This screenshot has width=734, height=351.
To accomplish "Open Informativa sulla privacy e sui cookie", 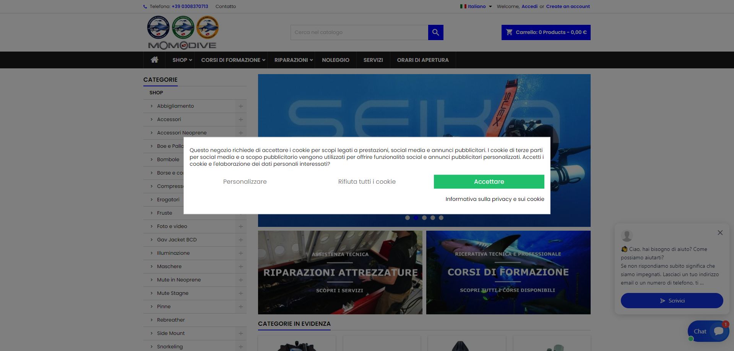I will point(495,199).
